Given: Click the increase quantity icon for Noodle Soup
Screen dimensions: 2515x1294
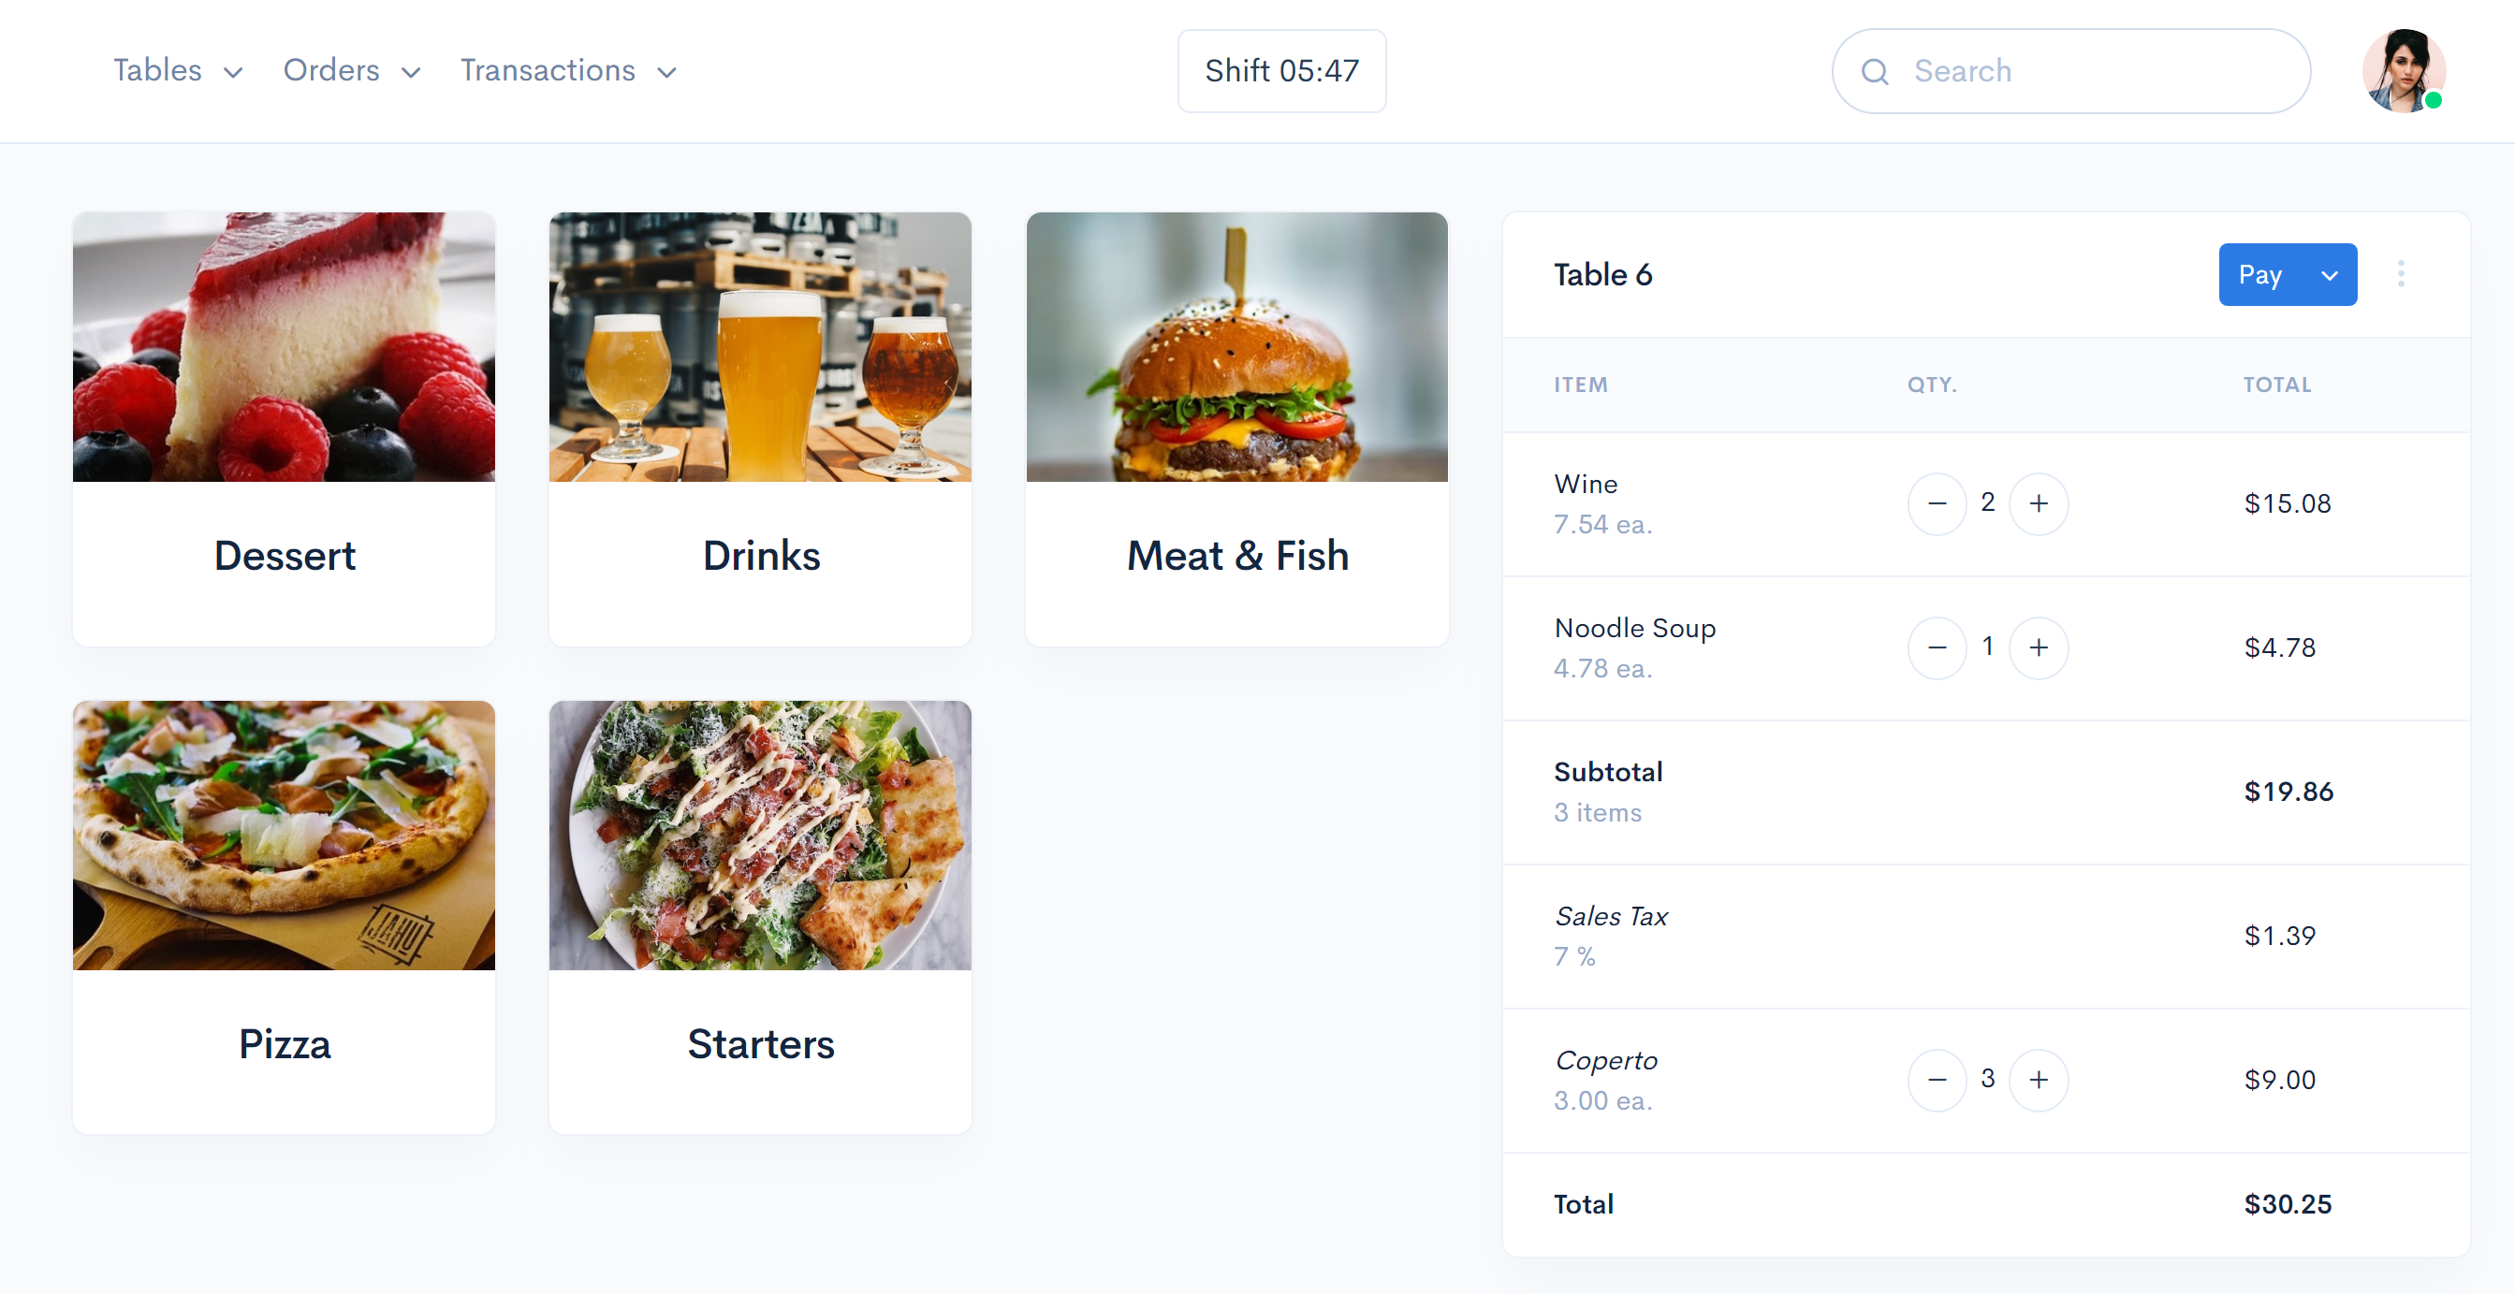Looking at the screenshot, I should (x=2038, y=644).
